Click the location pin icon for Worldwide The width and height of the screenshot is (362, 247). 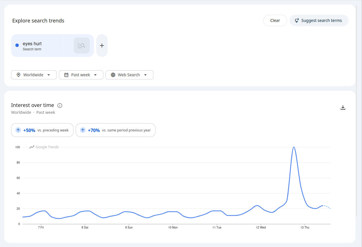point(18,75)
